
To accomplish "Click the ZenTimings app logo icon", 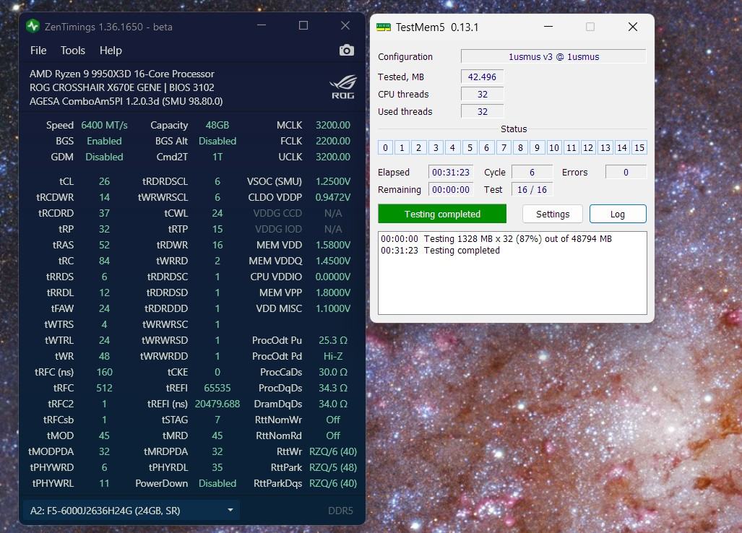I will 33,26.
